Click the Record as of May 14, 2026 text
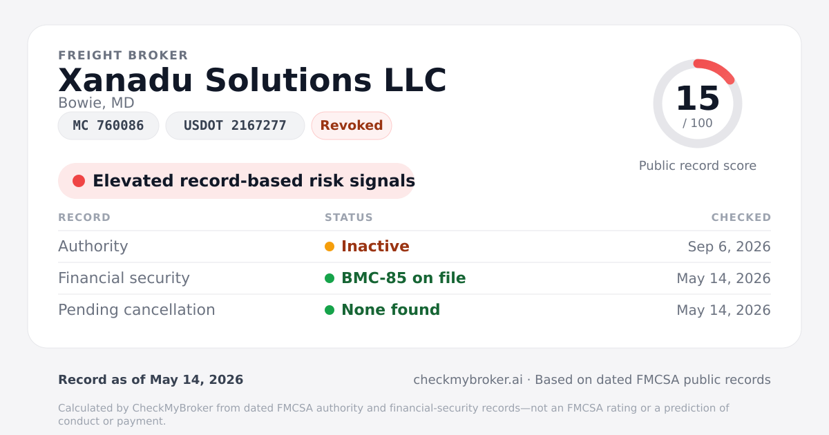 [x=151, y=380]
